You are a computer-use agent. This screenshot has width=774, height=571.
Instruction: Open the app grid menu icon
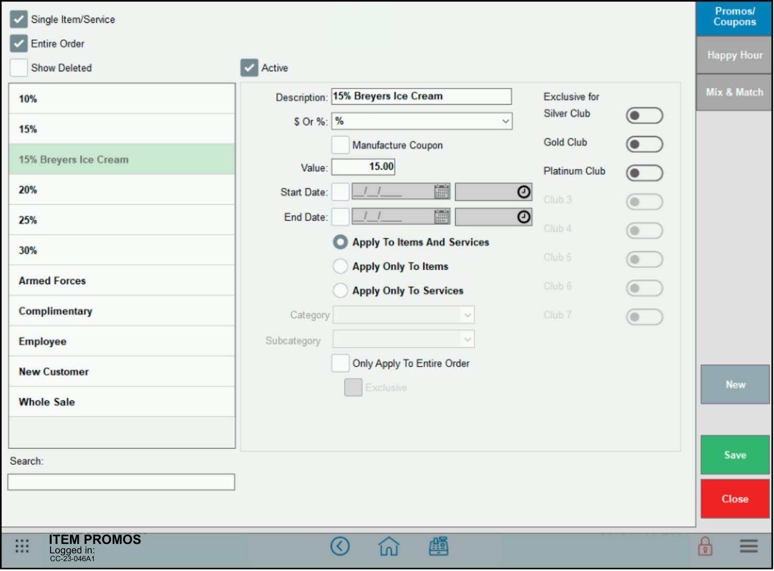[x=22, y=547]
